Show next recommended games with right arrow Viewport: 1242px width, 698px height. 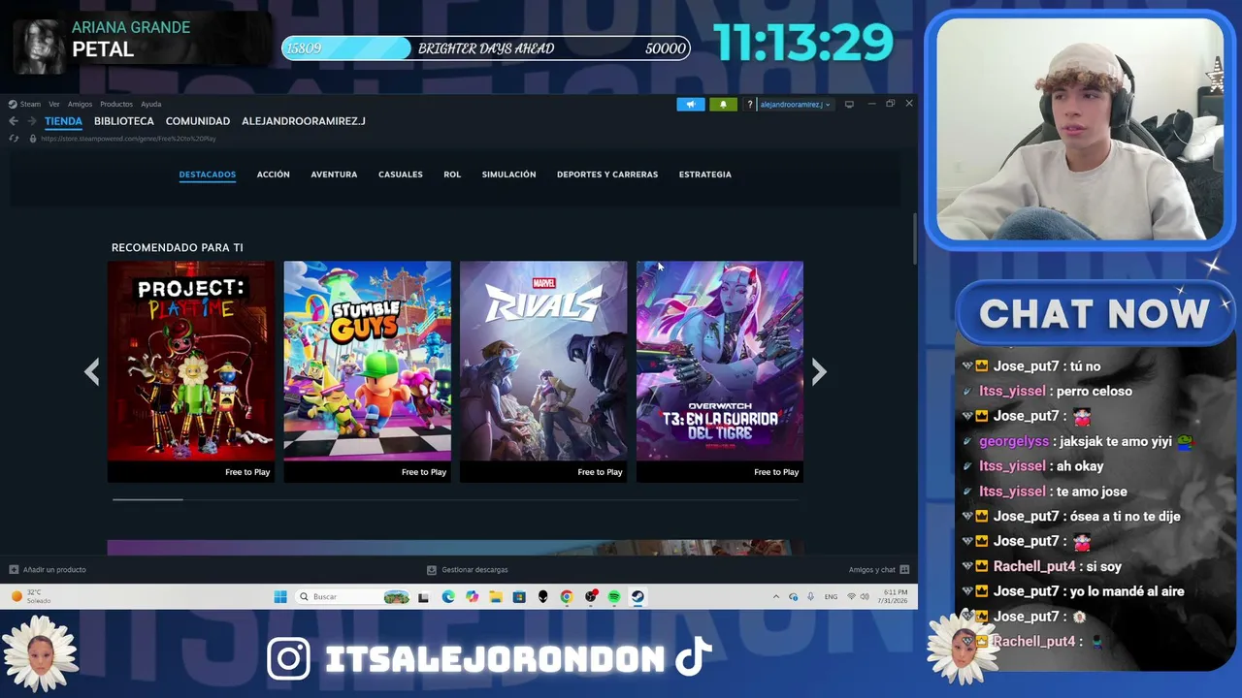click(819, 371)
